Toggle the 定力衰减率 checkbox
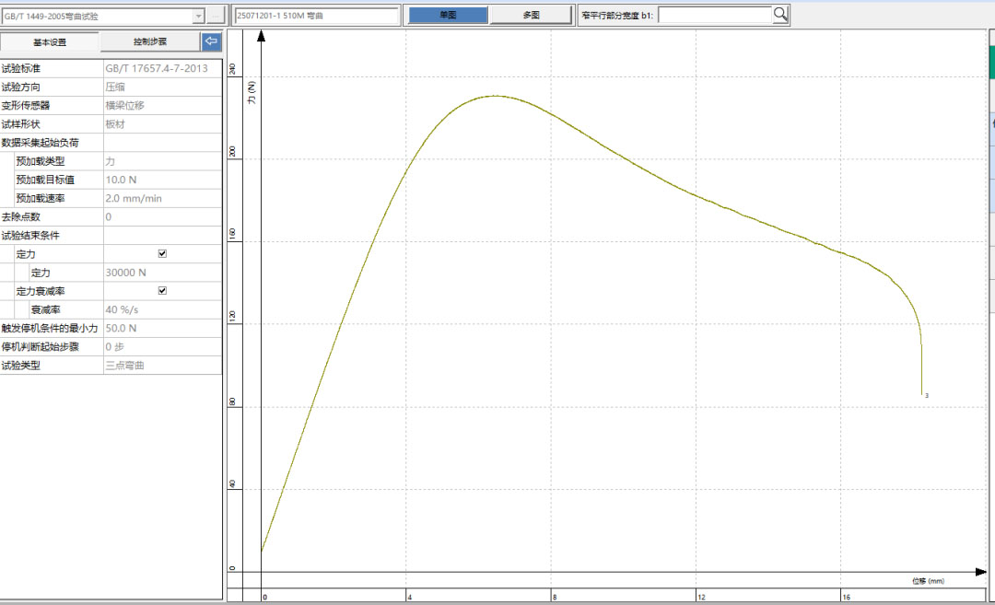 (x=162, y=290)
